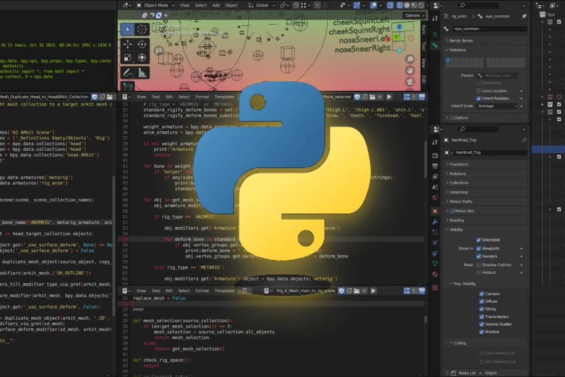
Task: Select the Scale tool
Action: [x=128, y=58]
